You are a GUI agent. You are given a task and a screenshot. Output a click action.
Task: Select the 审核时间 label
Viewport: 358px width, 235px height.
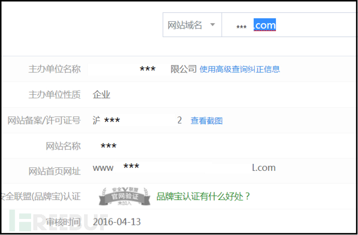coord(63,222)
